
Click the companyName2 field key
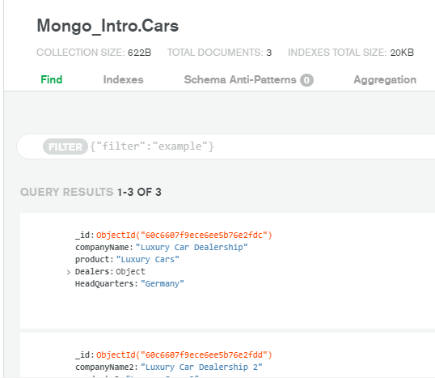(104, 367)
